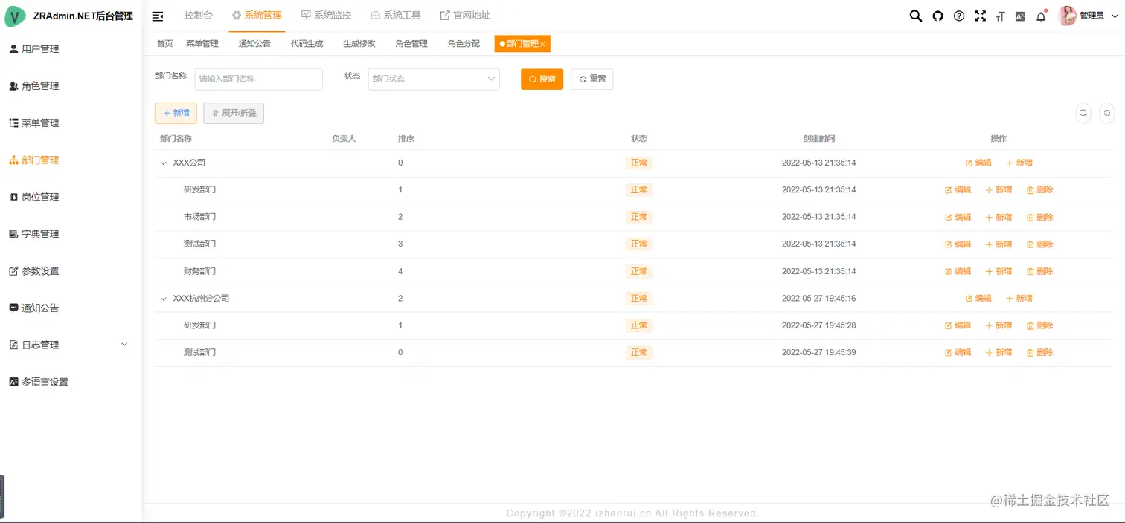This screenshot has height=523, width=1125.
Task: Switch to 通知公告 tab
Action: (254, 44)
